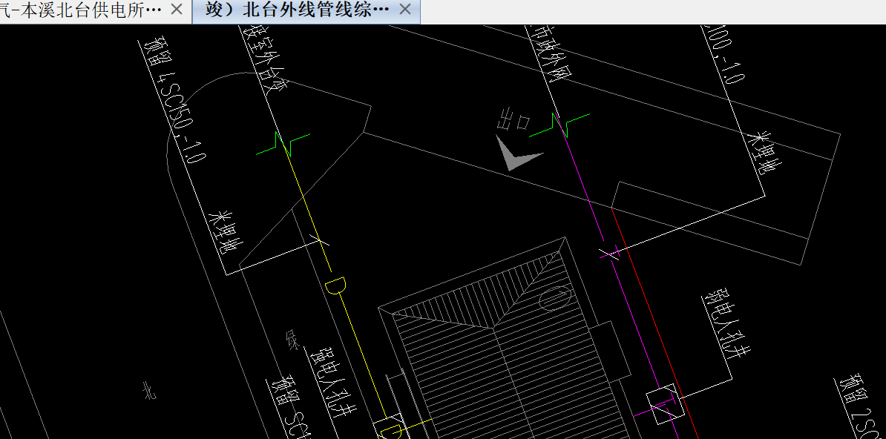Close the 北台外线管线综 tab
Viewport: 886px width, 439px height.
405,10
